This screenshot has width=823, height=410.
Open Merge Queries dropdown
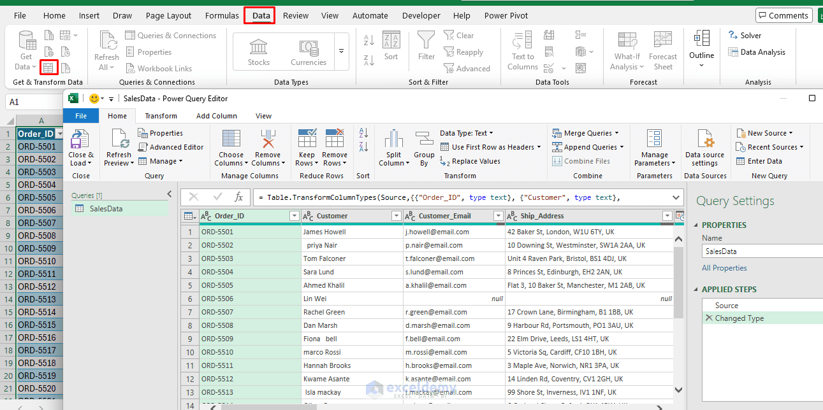point(585,133)
